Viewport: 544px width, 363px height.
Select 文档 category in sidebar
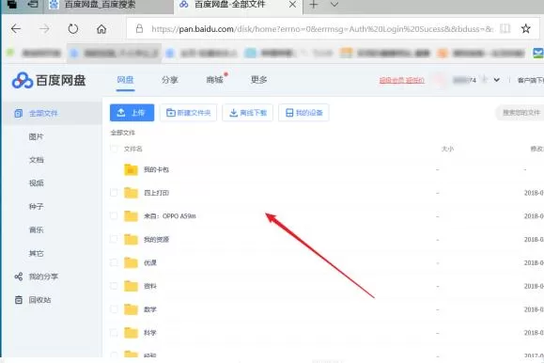tap(36, 160)
